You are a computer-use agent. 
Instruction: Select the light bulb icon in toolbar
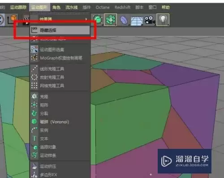click(163, 20)
